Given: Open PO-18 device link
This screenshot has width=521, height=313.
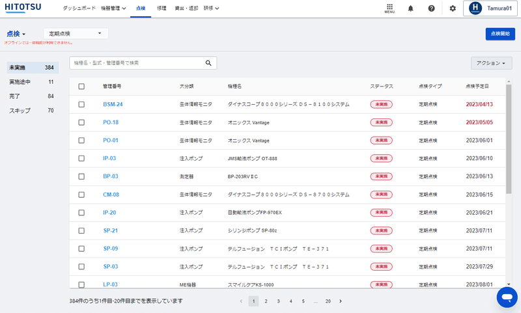Looking at the screenshot, I should click(111, 122).
